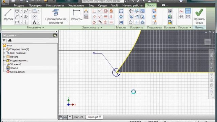Select the Trim scissors tool

coord(136,11)
